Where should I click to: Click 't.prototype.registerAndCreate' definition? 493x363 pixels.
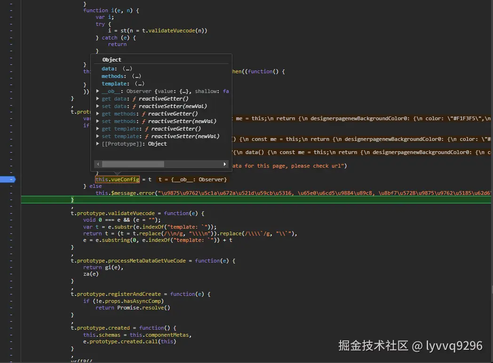[x=141, y=294]
